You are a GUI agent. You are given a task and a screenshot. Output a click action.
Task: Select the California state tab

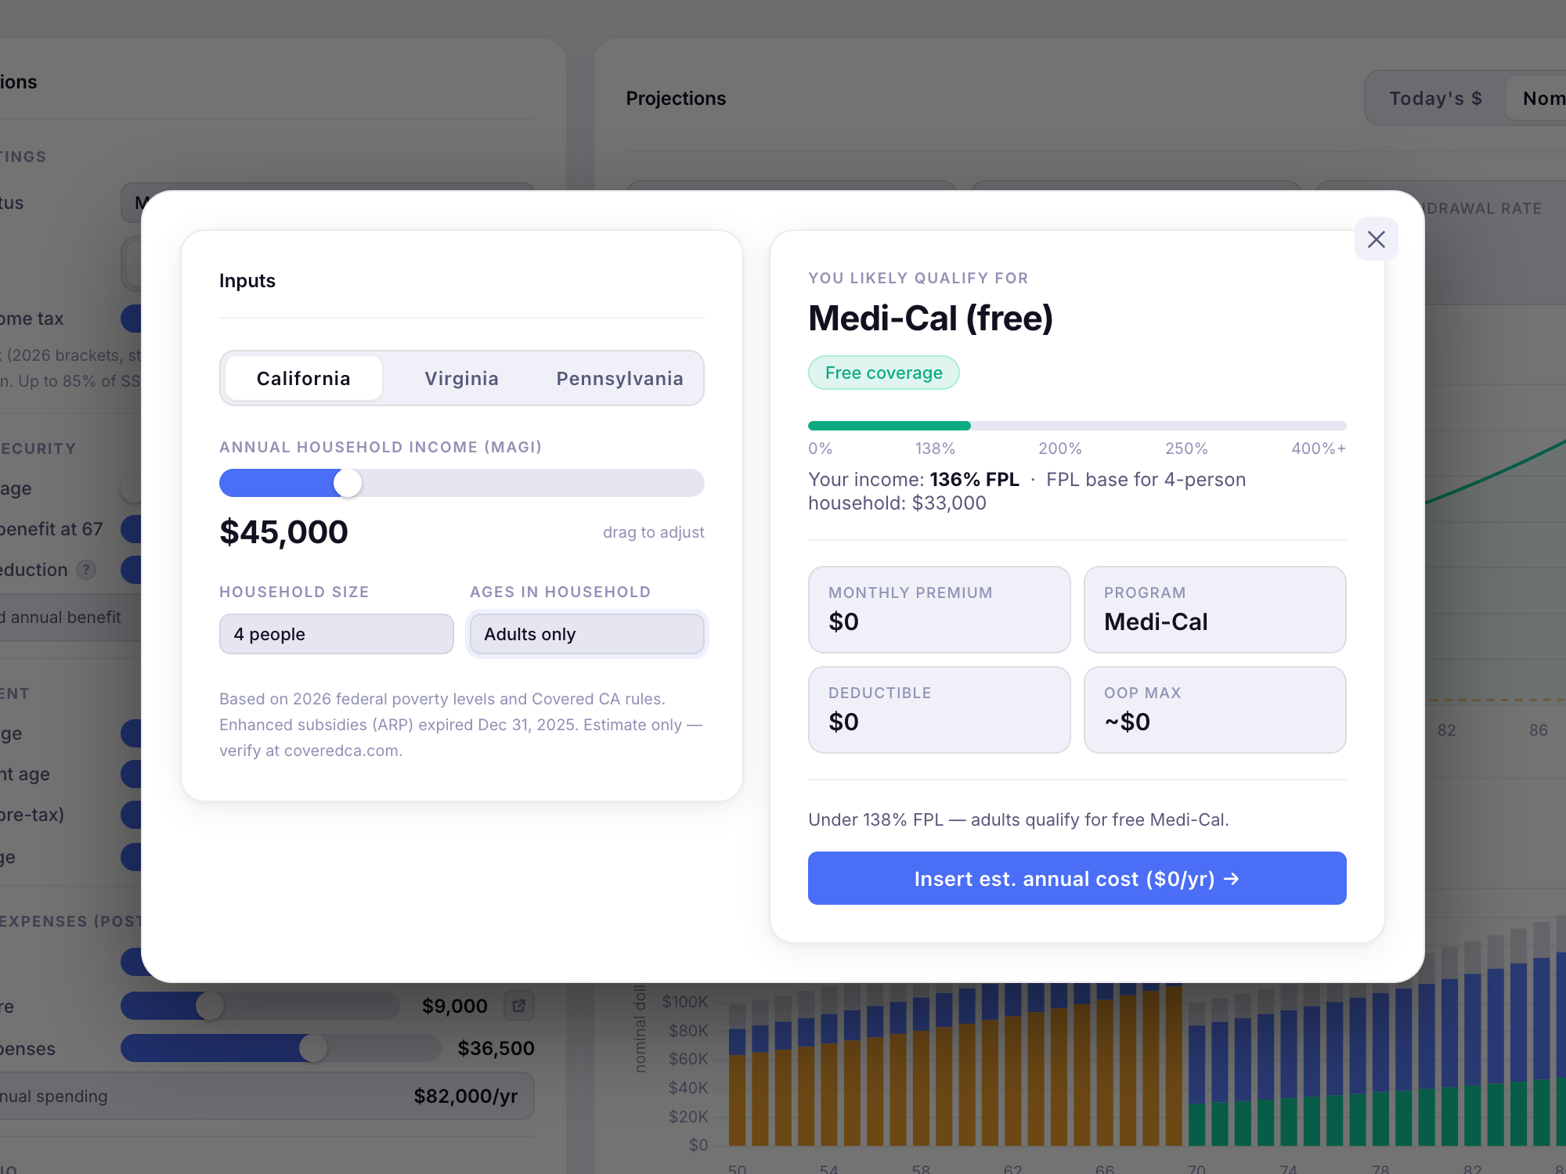(x=304, y=379)
